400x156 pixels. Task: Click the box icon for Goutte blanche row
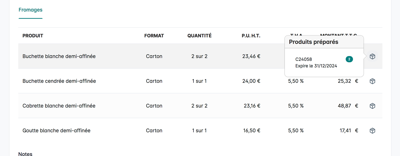click(372, 131)
